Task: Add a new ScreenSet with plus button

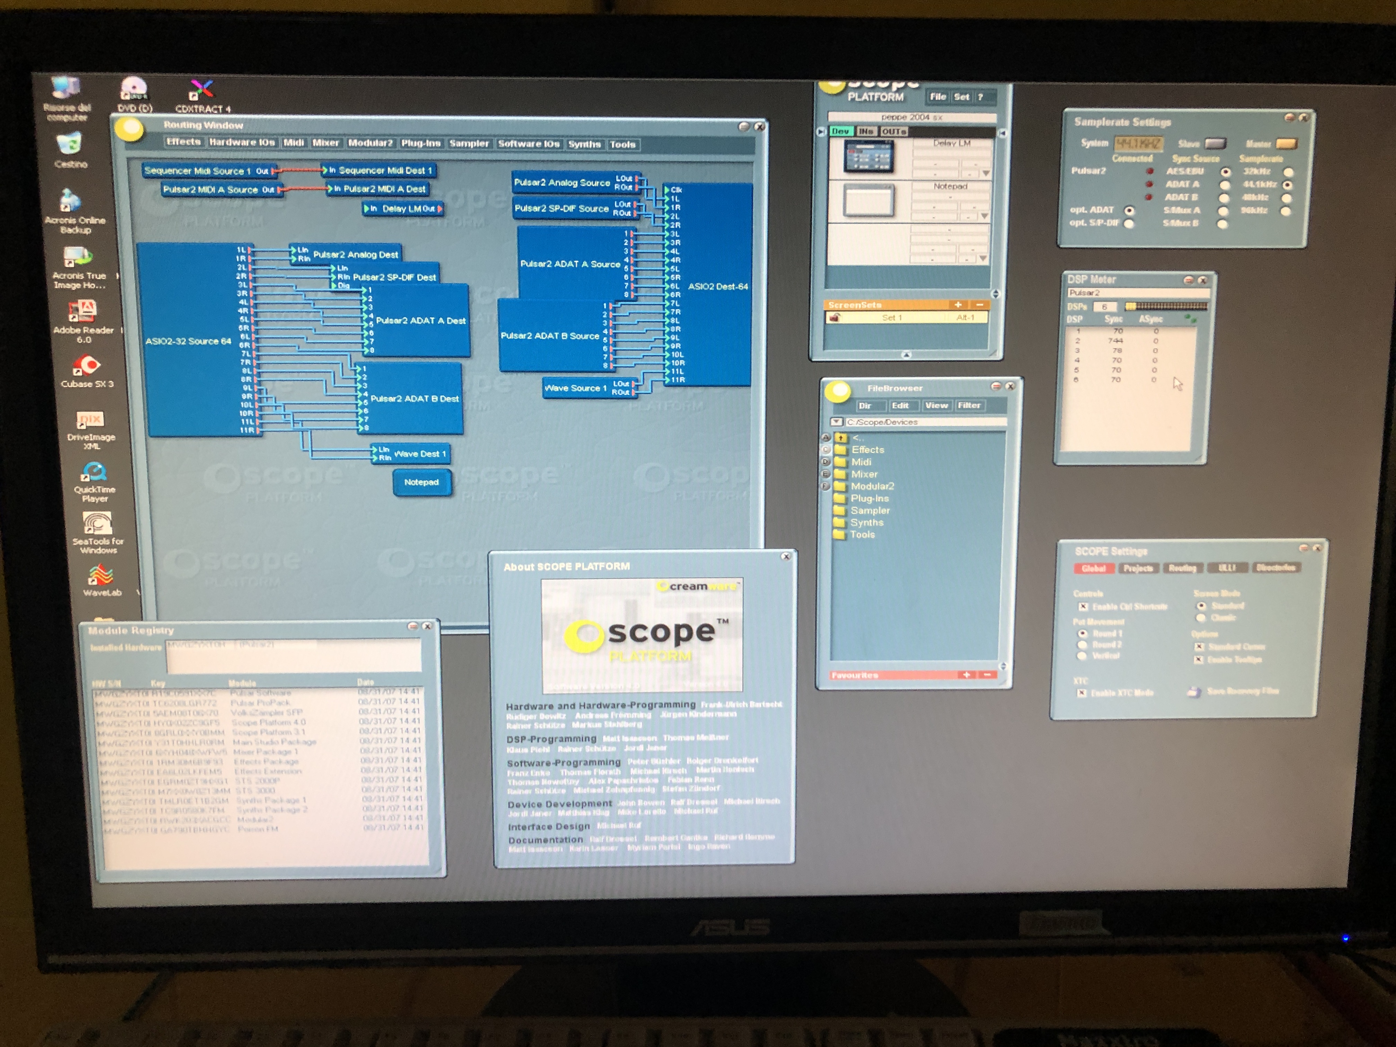Action: pos(958,305)
